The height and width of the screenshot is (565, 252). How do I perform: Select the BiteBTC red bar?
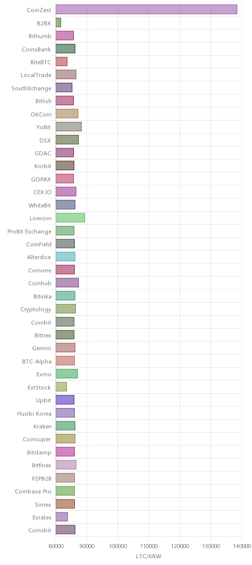point(62,62)
